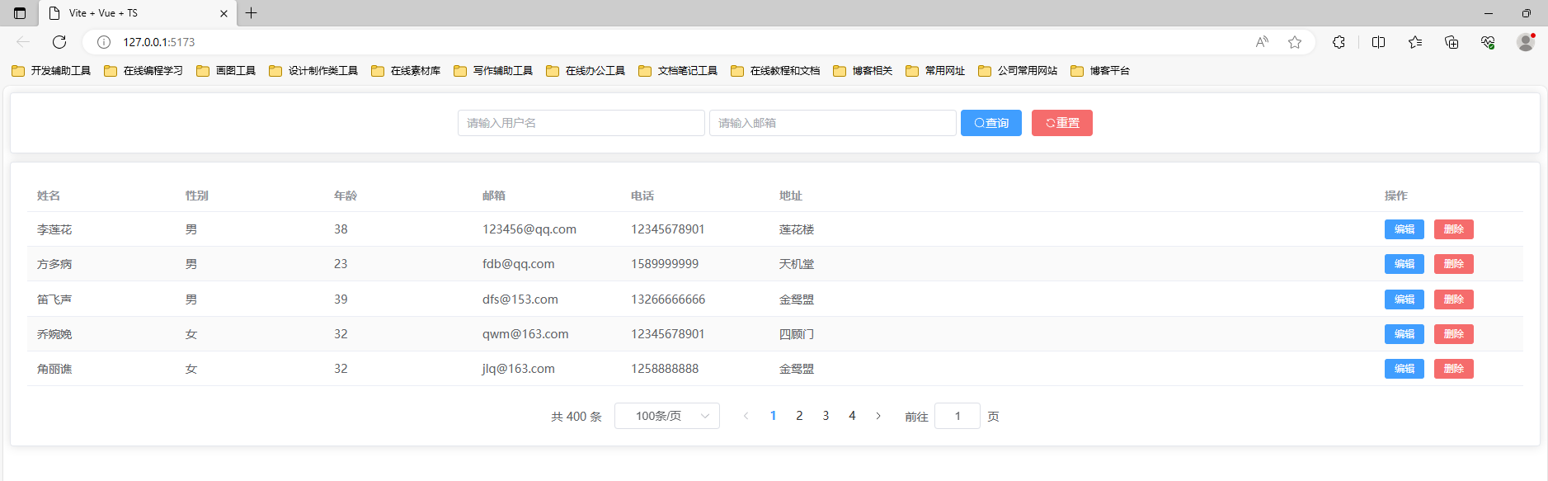Viewport: 1548px width, 481px height.
Task: View site information icon in address bar
Action: tap(104, 42)
